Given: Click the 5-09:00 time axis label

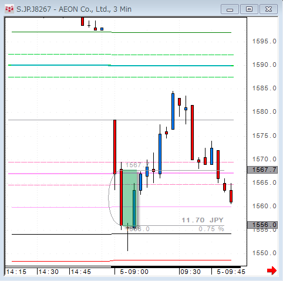Looking at the screenshot, I should [134, 272].
